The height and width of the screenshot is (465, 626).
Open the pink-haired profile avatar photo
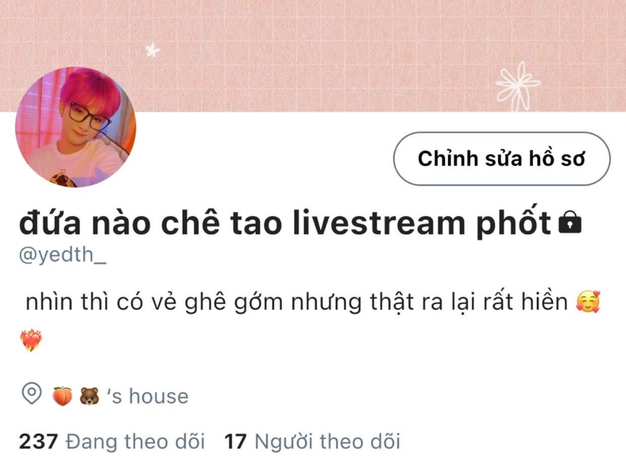point(76,127)
